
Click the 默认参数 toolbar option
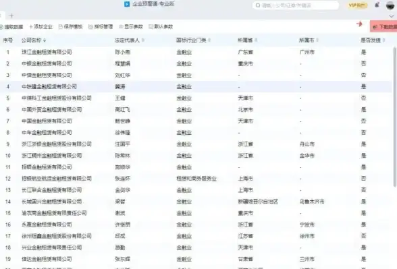point(161,27)
